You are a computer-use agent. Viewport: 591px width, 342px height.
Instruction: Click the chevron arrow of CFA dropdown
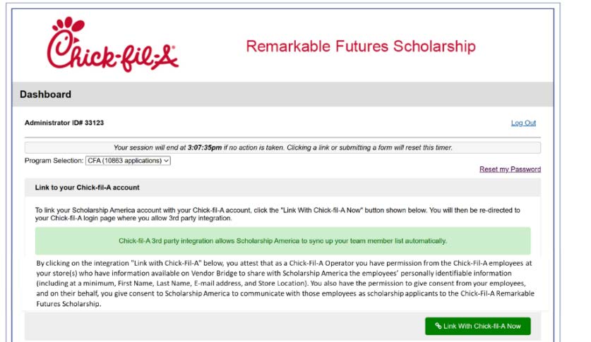pyautogui.click(x=166, y=161)
